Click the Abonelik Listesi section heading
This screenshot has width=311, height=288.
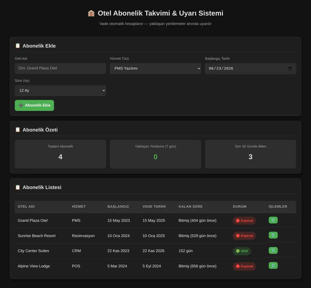coord(42,187)
